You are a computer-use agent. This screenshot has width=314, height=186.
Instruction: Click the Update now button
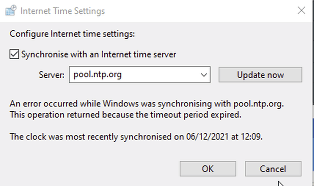(x=260, y=75)
